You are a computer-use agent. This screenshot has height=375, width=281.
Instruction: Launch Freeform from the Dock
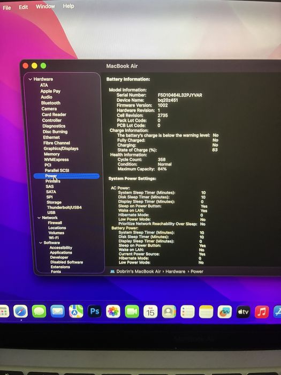click(225, 311)
